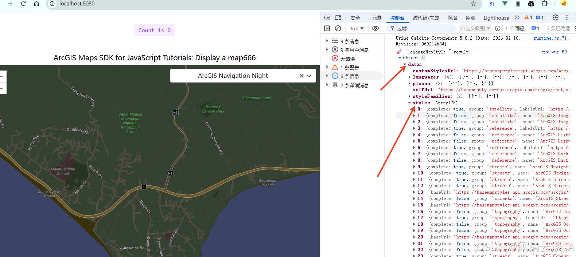Click the N9 road marker near Ramirez Canyon Rd
This screenshot has height=257, width=576.
pyautogui.click(x=175, y=112)
